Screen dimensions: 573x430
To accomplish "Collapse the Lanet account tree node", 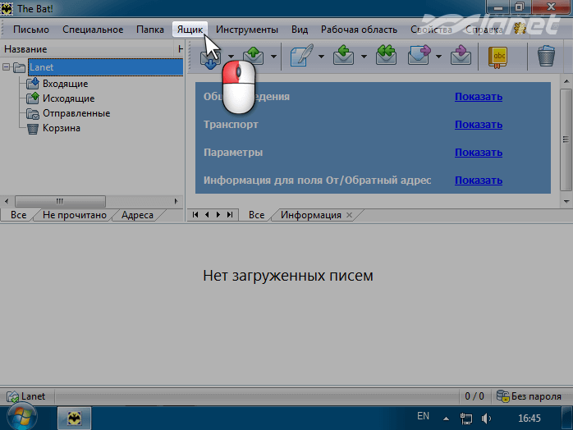I will click(7, 68).
